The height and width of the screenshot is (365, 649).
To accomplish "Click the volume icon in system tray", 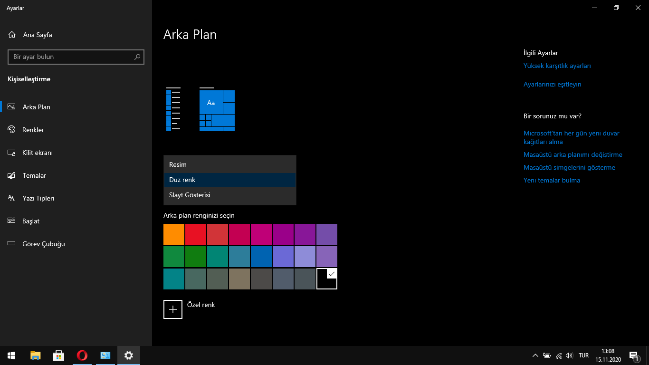I will [x=570, y=355].
